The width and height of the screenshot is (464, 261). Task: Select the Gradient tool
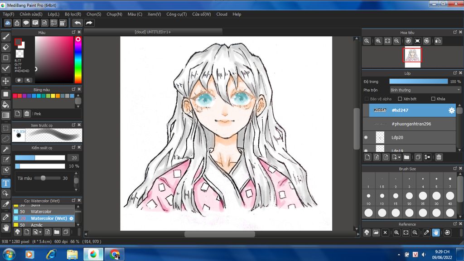(6, 115)
